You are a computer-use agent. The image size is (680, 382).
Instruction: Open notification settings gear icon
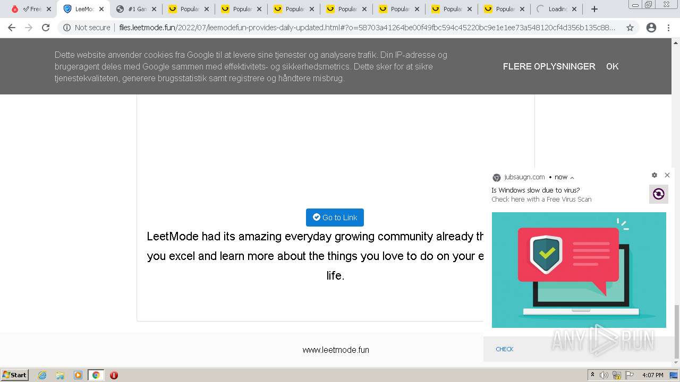pos(654,175)
